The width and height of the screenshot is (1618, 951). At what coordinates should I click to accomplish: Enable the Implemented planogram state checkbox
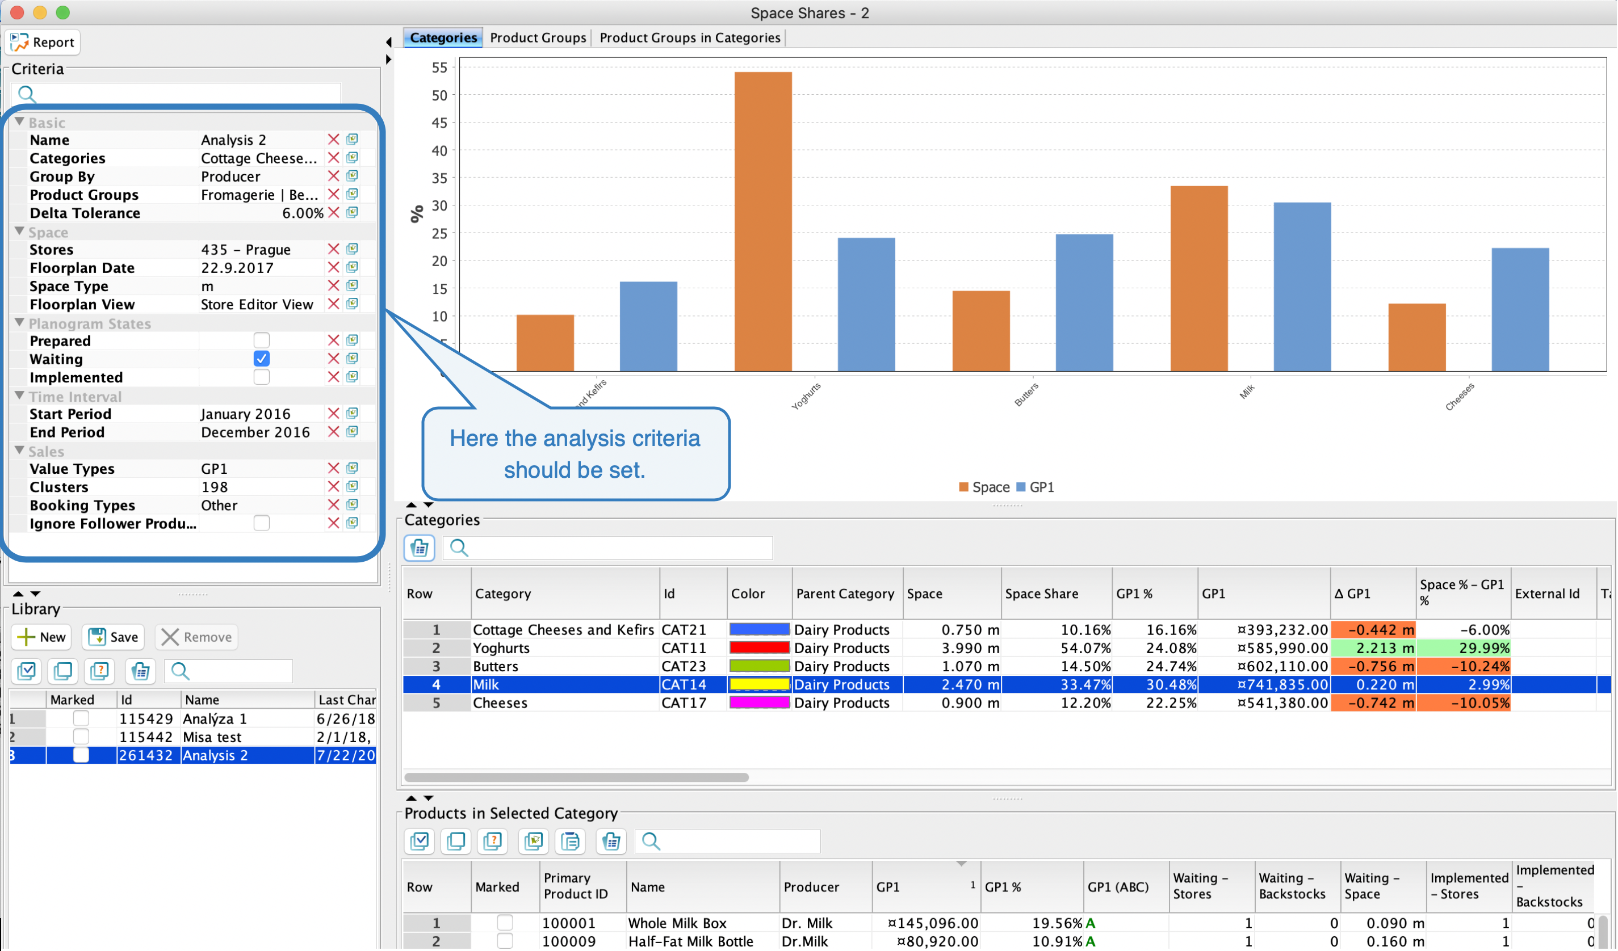pyautogui.click(x=261, y=377)
